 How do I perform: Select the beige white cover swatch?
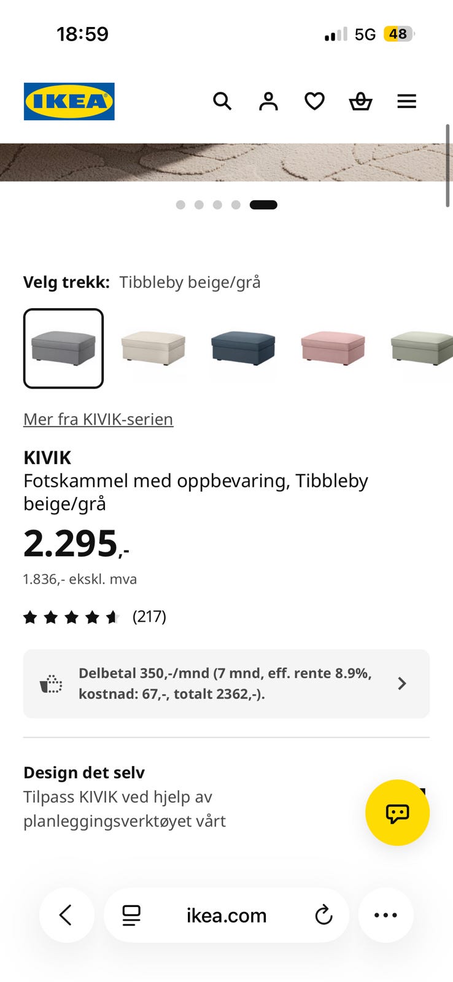153,348
